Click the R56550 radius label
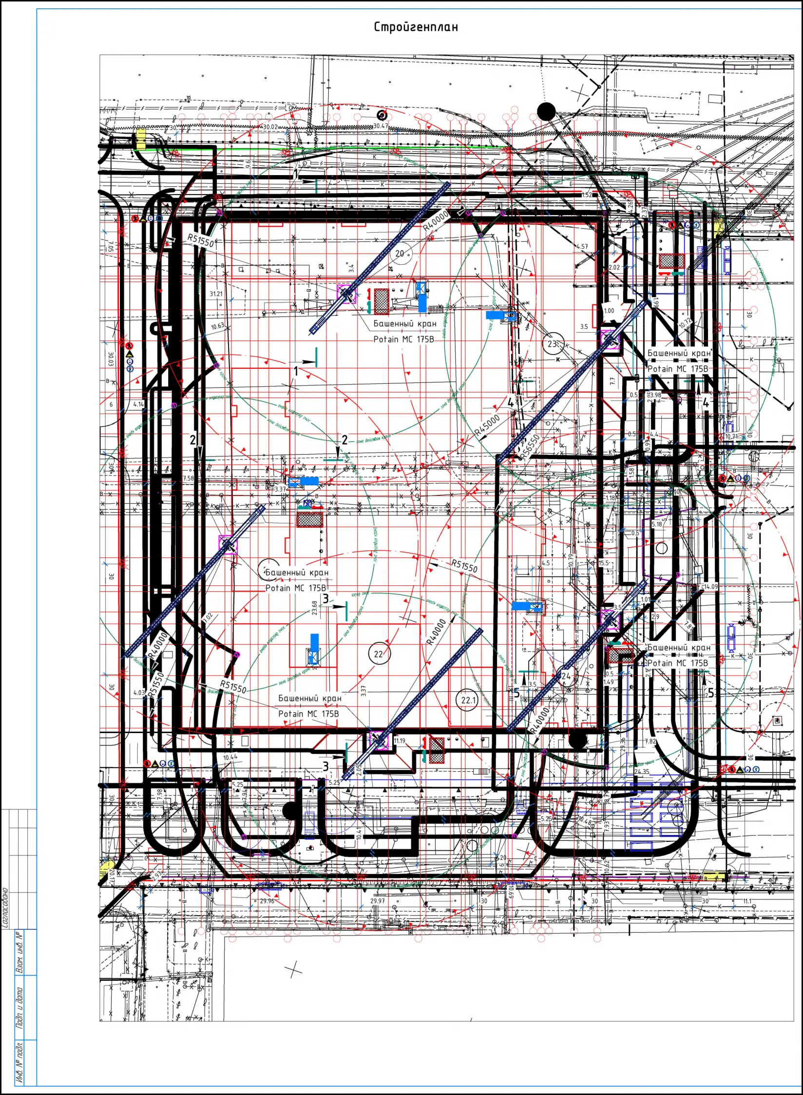This screenshot has width=803, height=1095. (x=530, y=446)
